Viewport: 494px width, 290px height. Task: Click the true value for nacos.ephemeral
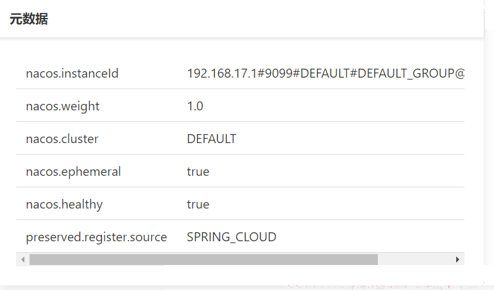click(x=198, y=172)
